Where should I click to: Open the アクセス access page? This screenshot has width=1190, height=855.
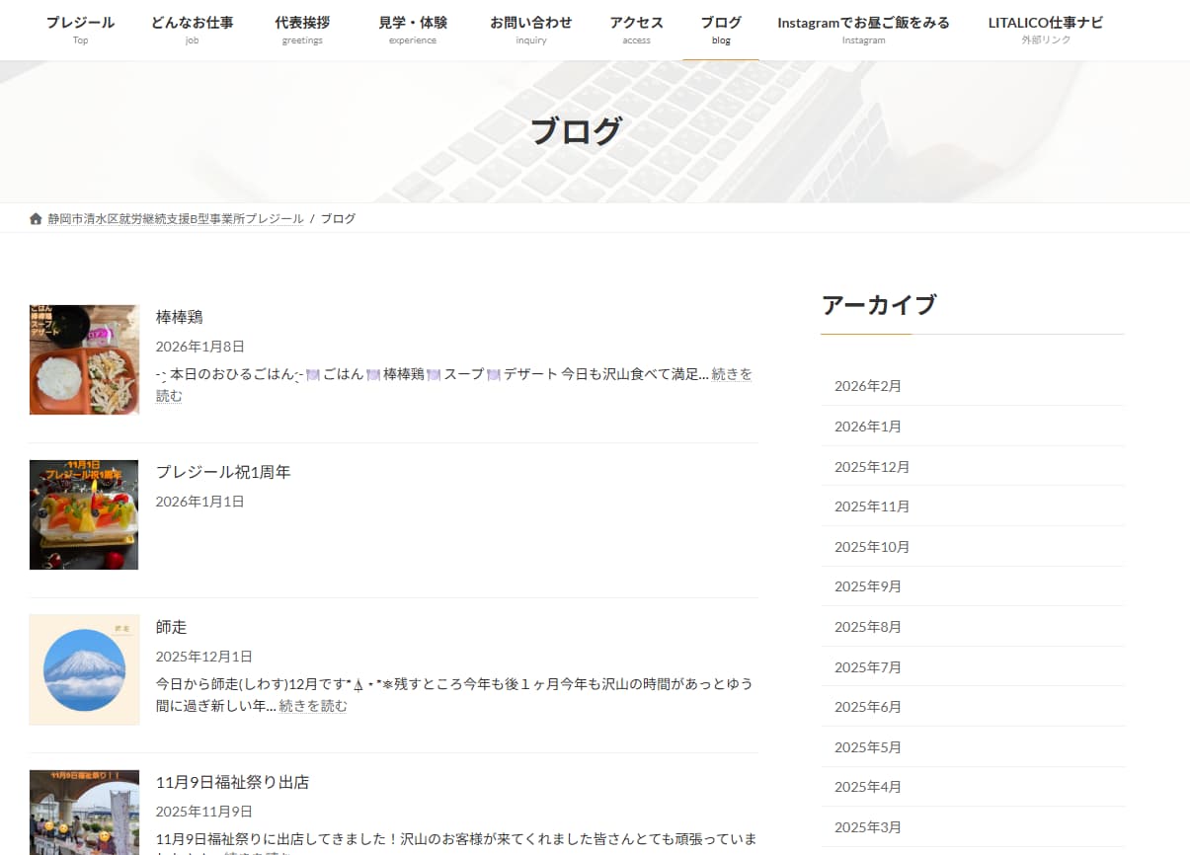click(636, 30)
